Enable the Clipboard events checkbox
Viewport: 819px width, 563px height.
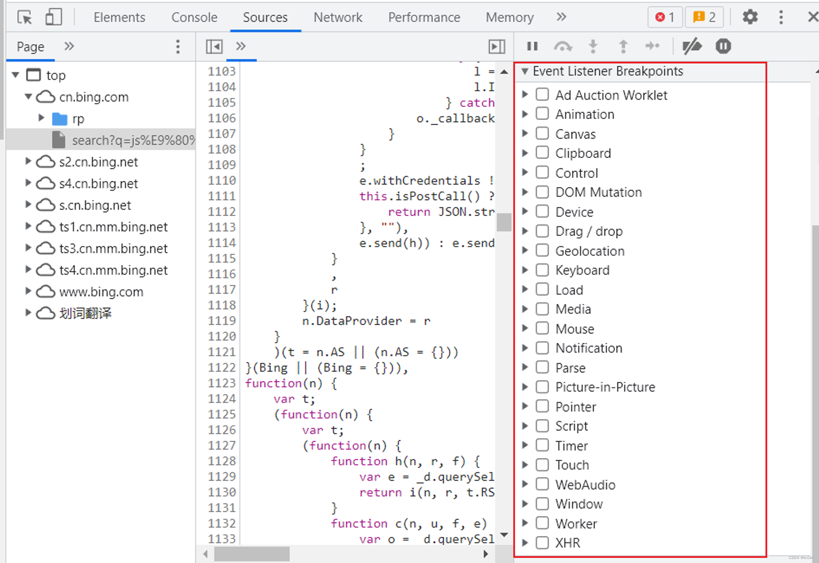(x=542, y=153)
